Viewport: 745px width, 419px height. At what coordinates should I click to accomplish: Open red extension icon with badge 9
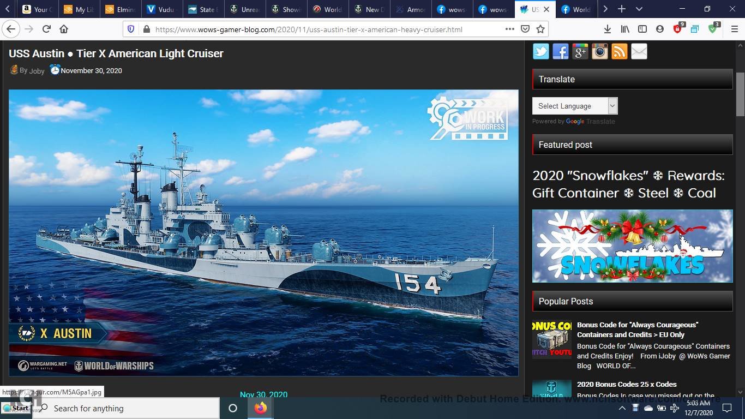coord(678,28)
